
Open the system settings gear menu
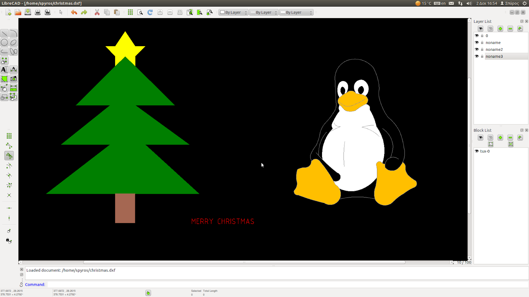[x=524, y=3]
